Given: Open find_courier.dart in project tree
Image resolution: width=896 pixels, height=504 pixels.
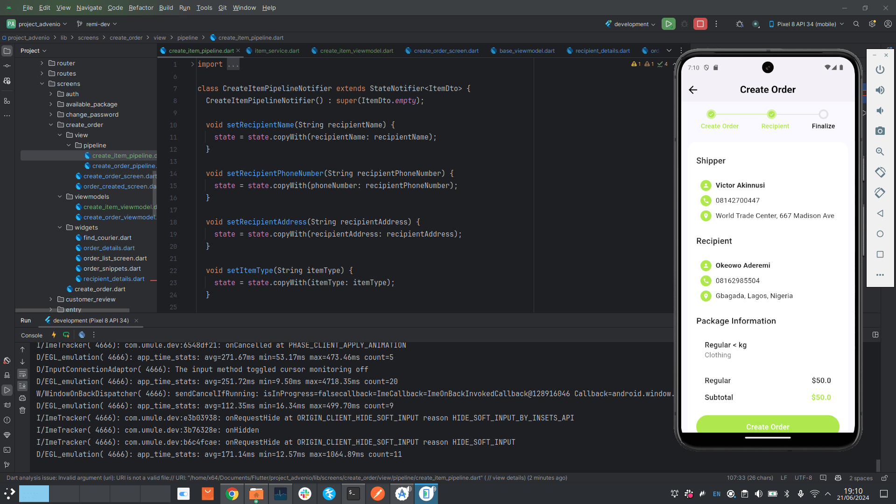Looking at the screenshot, I should tap(104, 238).
